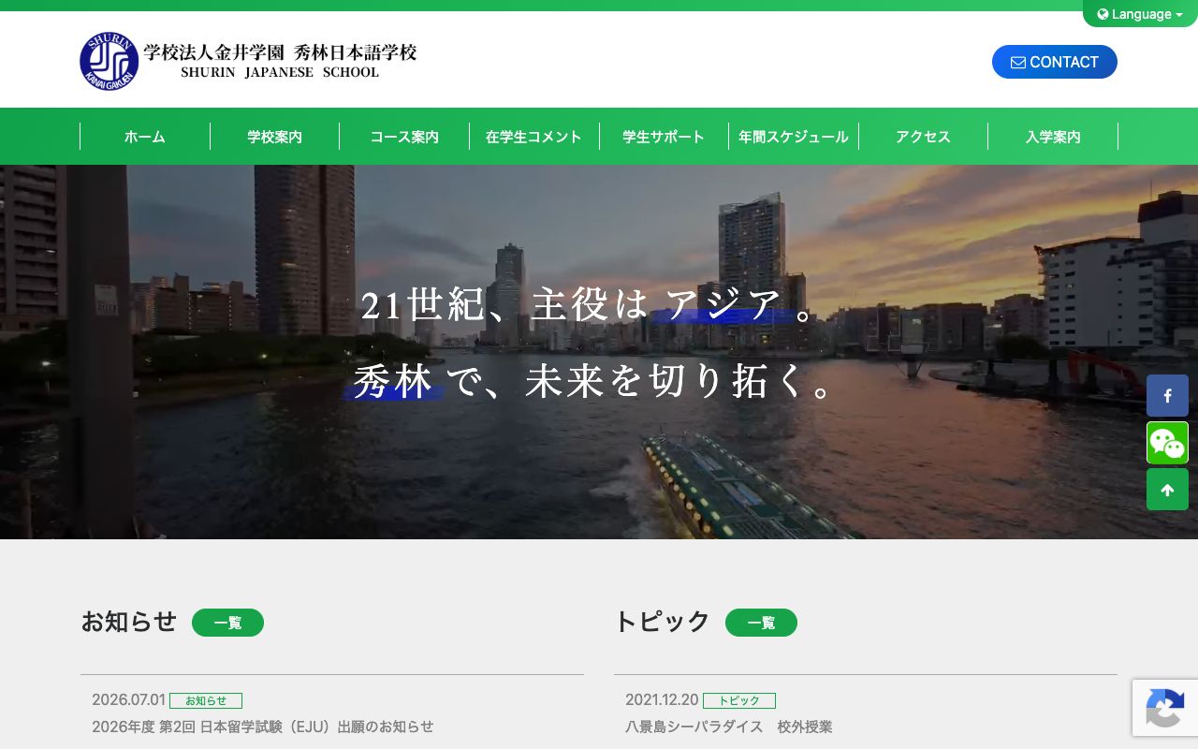Viewport: 1198px width, 749px height.
Task: Click the back-to-top arrow icon
Action: tap(1167, 490)
